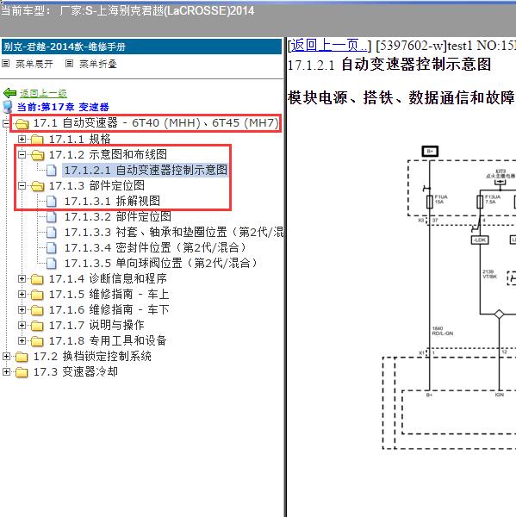Click folder icon of 17.1.5 维修指南 - 车上
Screen dimensions: 516x517
37,295
